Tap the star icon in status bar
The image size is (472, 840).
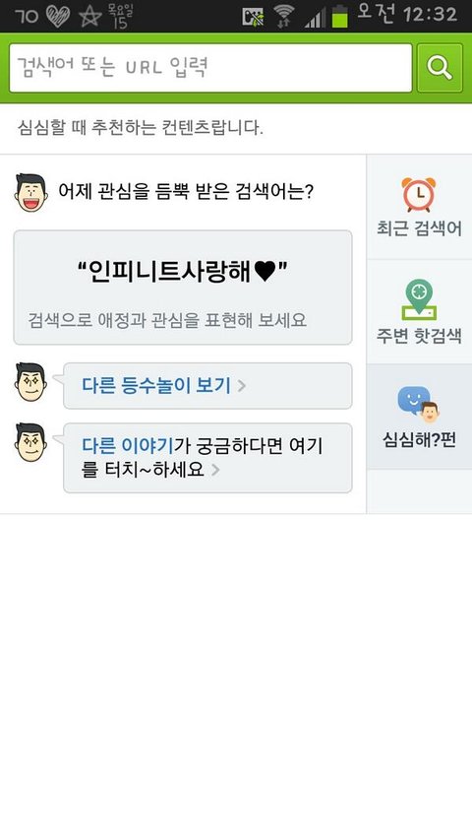[x=90, y=16]
